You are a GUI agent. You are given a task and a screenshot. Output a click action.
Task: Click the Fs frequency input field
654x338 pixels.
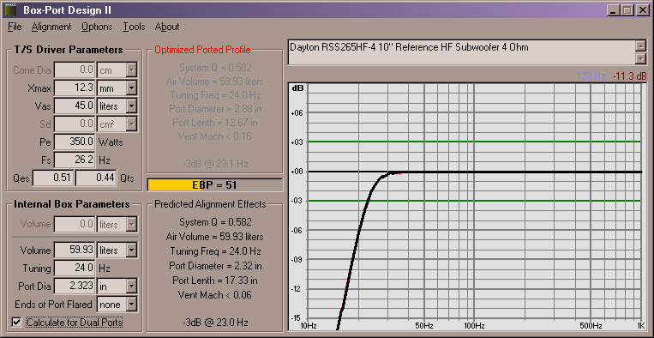(x=75, y=160)
